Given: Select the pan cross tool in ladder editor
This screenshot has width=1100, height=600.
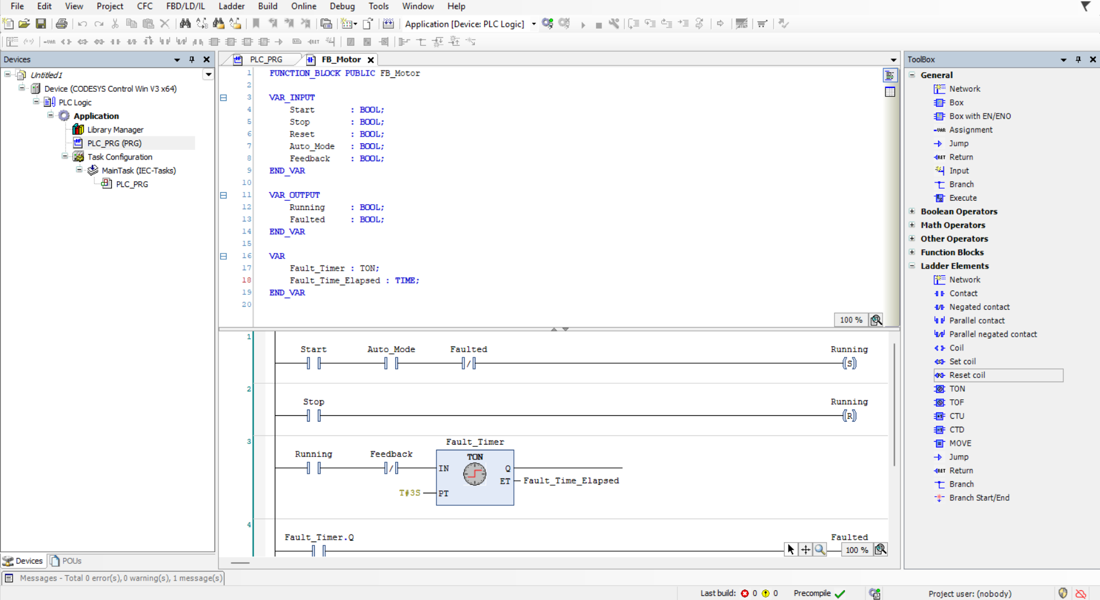Looking at the screenshot, I should [x=806, y=550].
